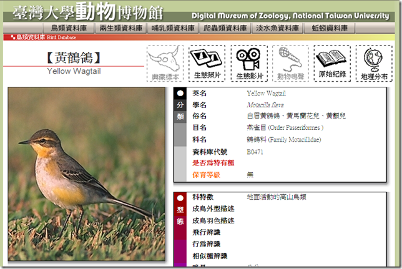Click the 【黃鶺鴒】 heading
Image resolution: width=402 pixels, height=269 pixels.
coord(74,57)
